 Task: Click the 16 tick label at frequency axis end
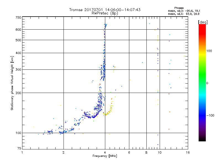coord(188,152)
